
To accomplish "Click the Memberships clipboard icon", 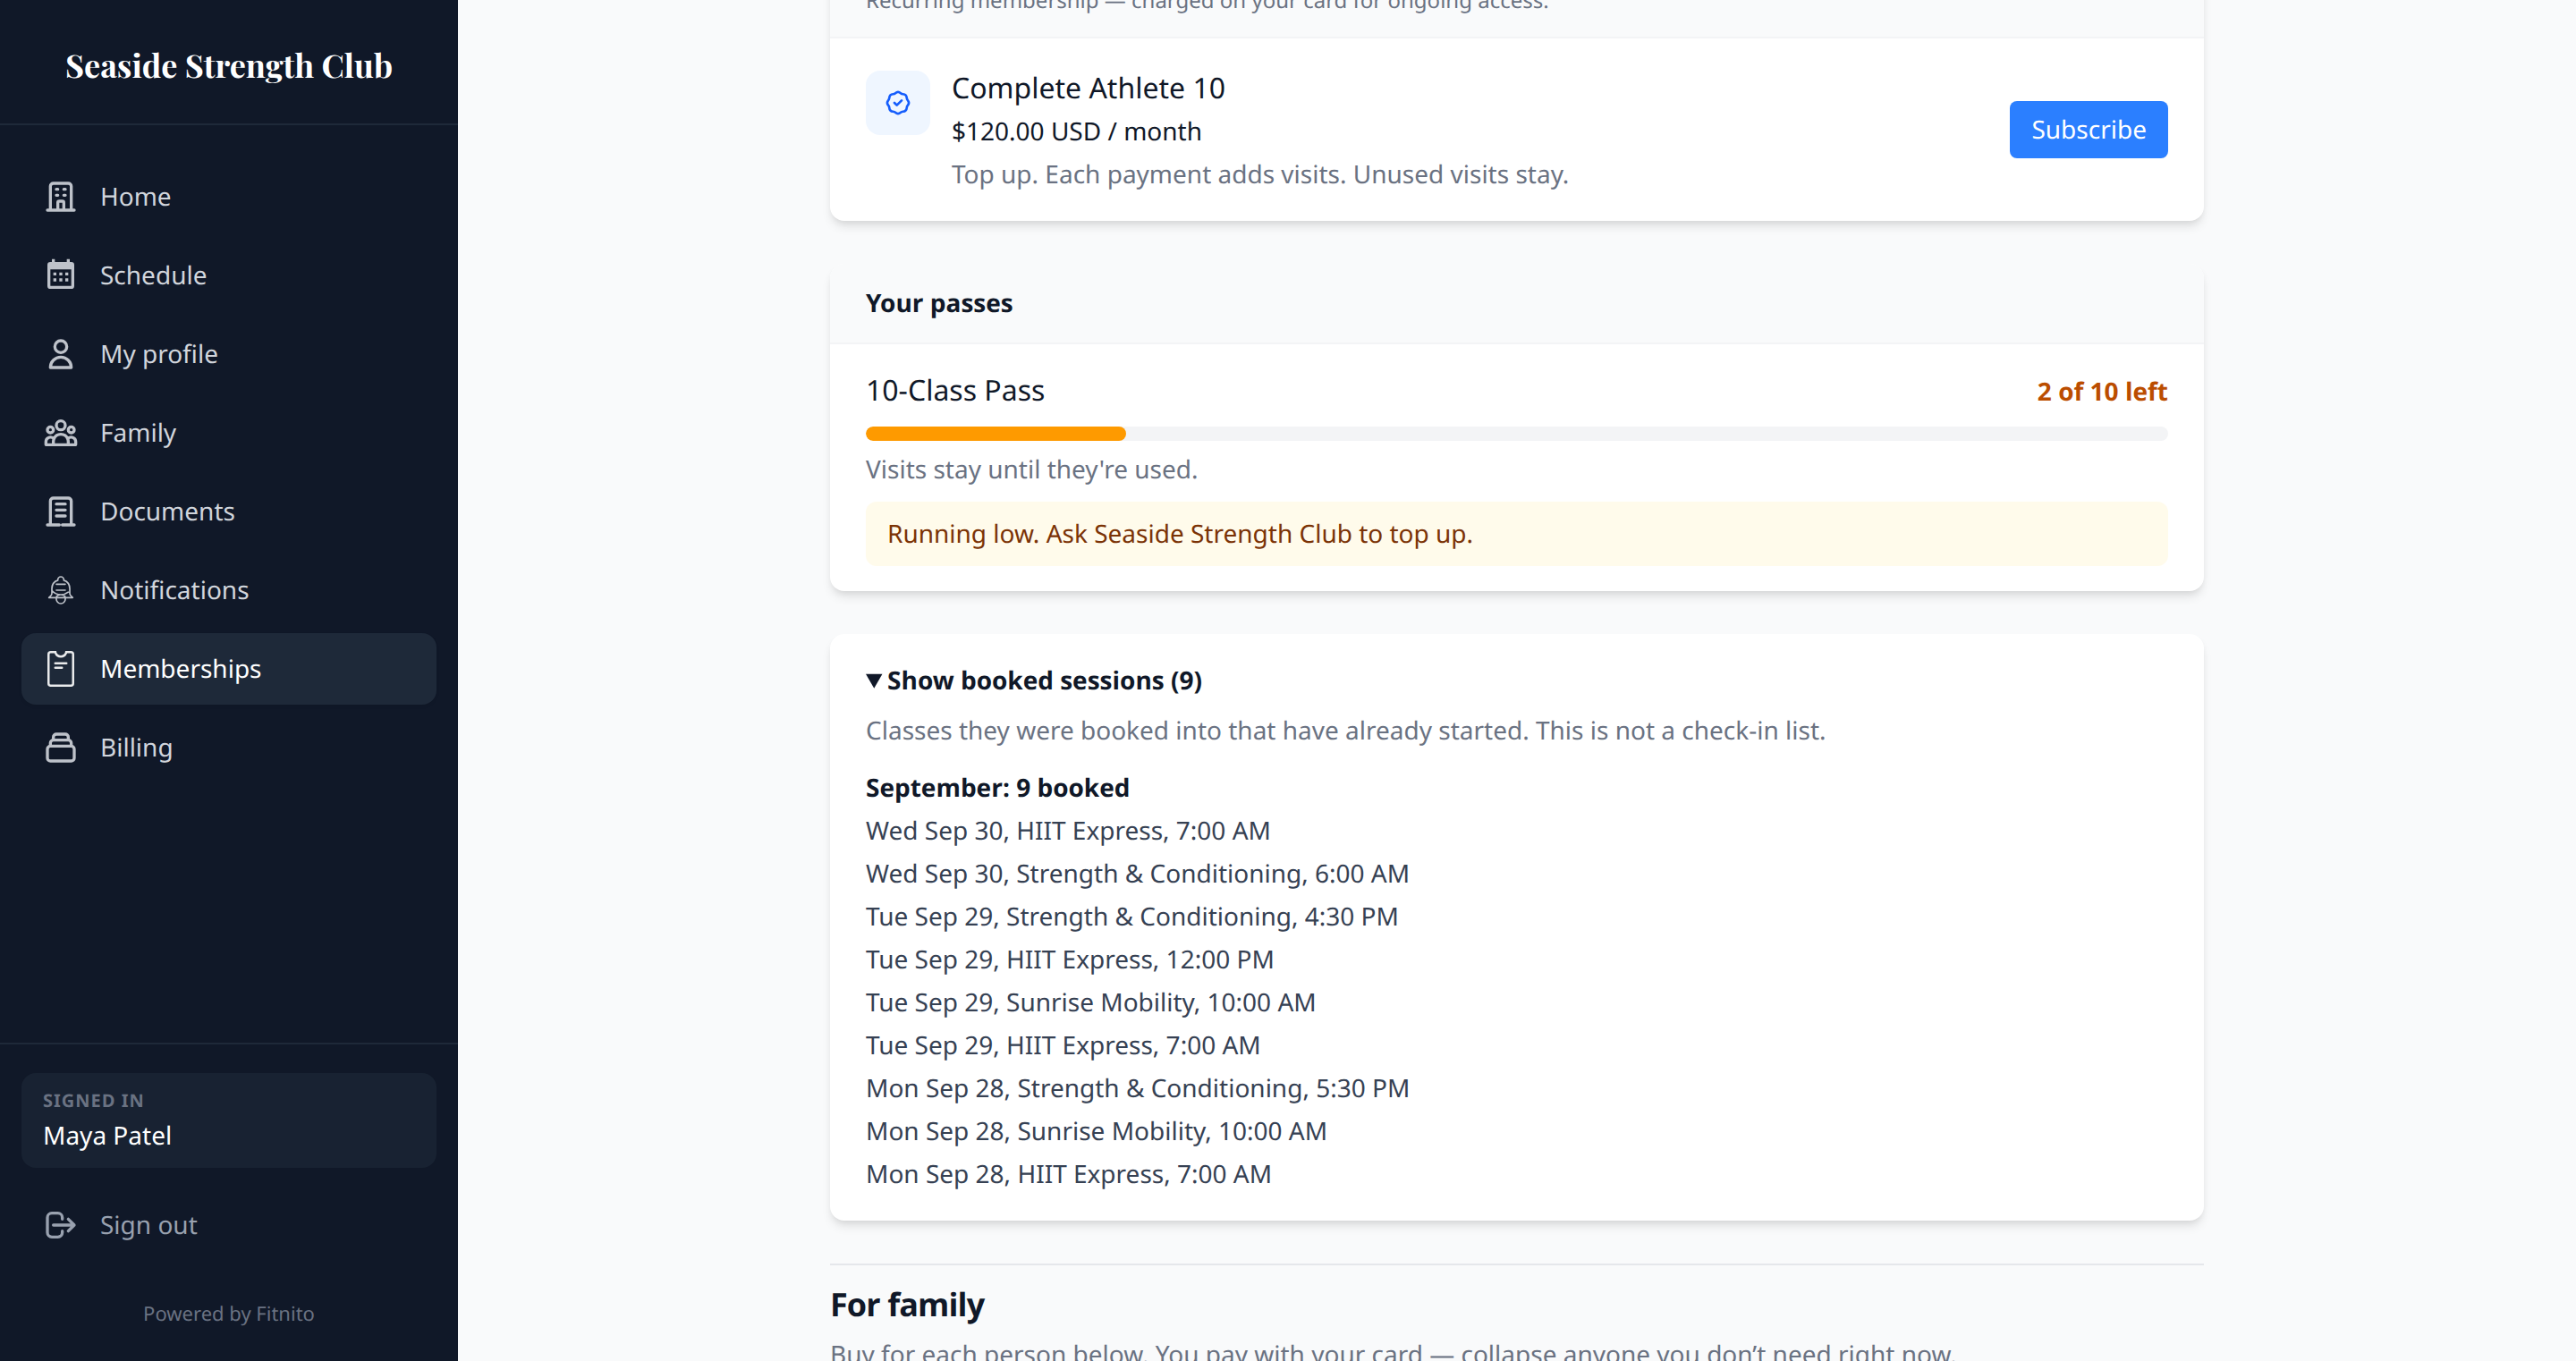I will (x=61, y=669).
